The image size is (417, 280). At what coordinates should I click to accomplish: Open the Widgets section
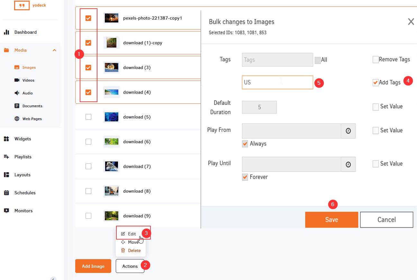(x=23, y=139)
